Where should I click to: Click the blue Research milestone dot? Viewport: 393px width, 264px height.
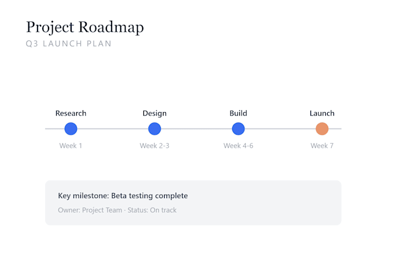[71, 129]
